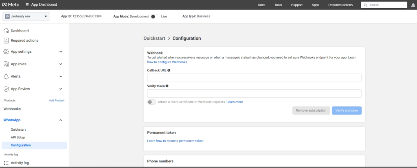The image size is (417, 168).
Task: Click the WhatsApp product label
Action: point(12,120)
